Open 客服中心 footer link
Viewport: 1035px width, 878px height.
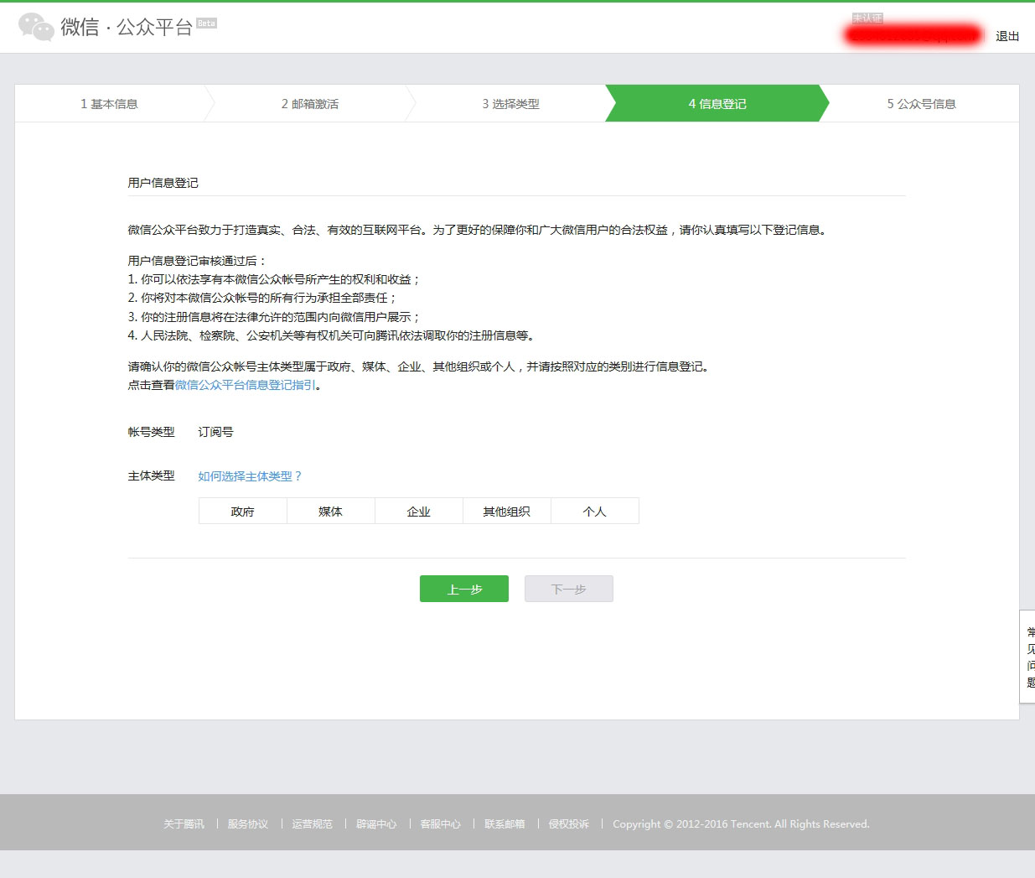pos(441,824)
